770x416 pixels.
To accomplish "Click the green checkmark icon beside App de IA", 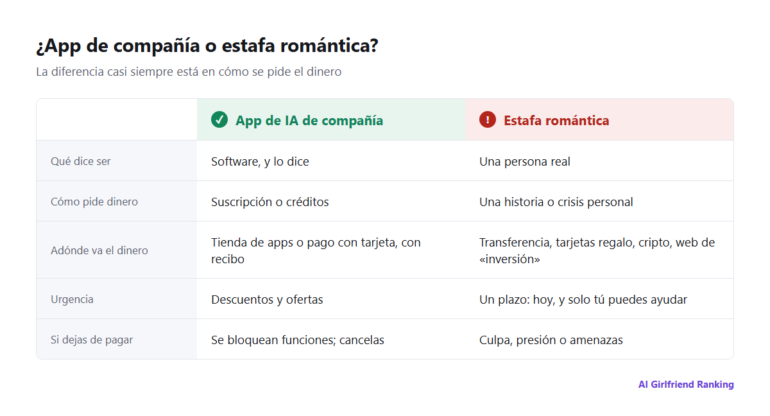I will 219,119.
